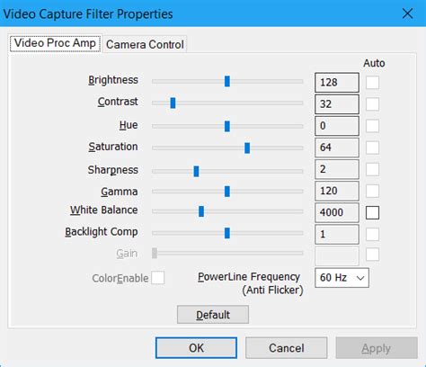
Task: Close the Video Capture Filter Properties window
Action: click(407, 13)
